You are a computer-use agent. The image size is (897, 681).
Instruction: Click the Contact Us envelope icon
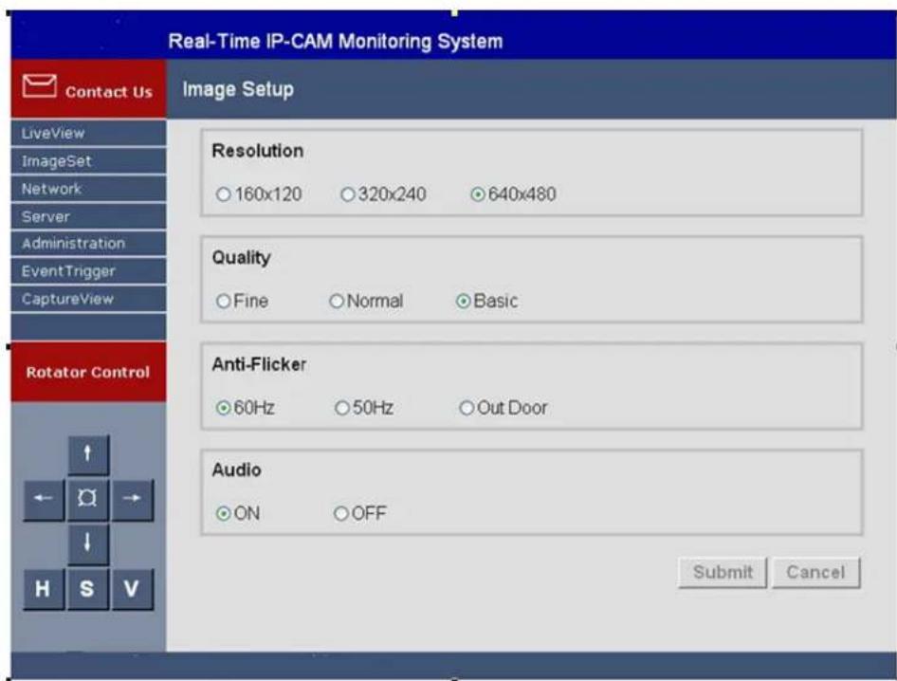click(x=40, y=86)
